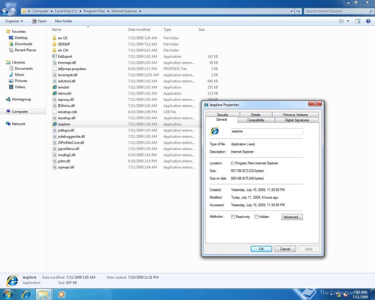Click the volume icon in system tray
375x300 pixels.
coord(345,295)
